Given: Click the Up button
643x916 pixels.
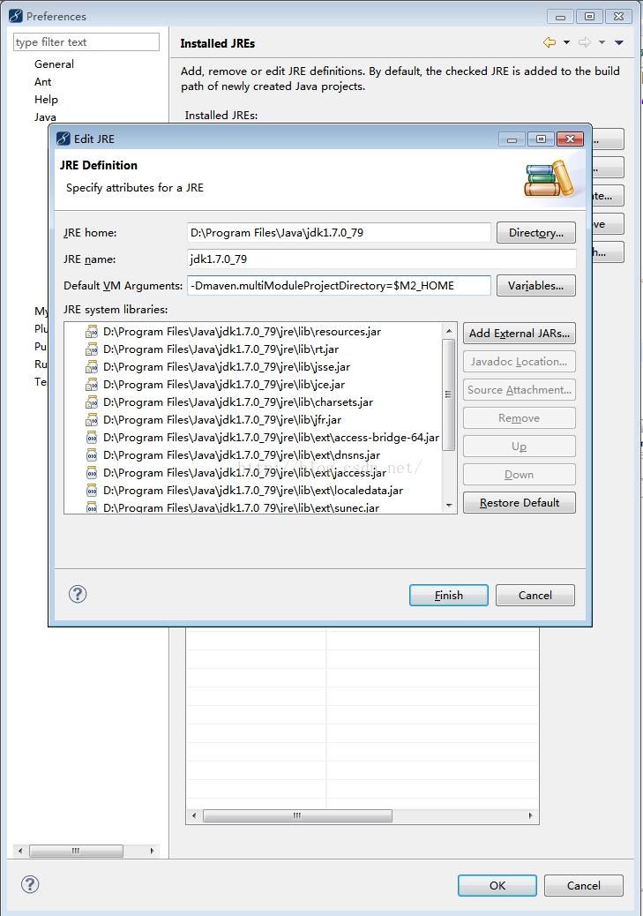Looking at the screenshot, I should click(x=520, y=447).
